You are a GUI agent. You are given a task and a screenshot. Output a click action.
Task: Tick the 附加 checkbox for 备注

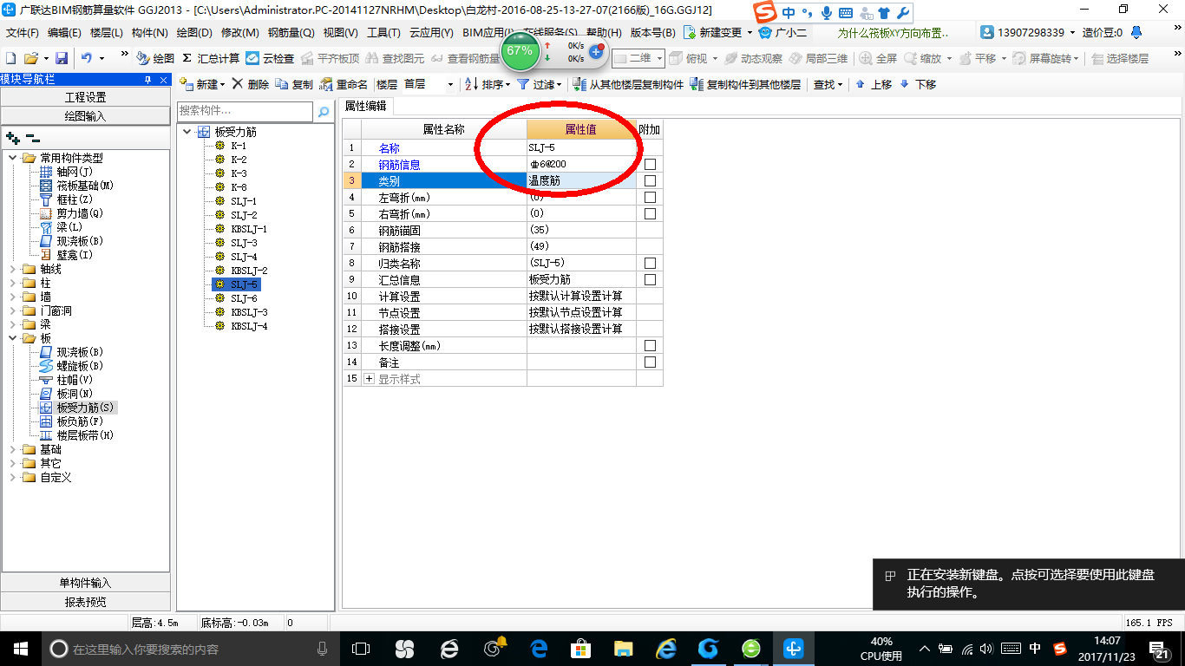[x=650, y=362]
